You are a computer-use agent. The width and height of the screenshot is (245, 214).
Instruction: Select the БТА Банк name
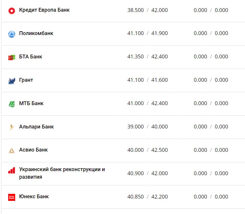[31, 57]
